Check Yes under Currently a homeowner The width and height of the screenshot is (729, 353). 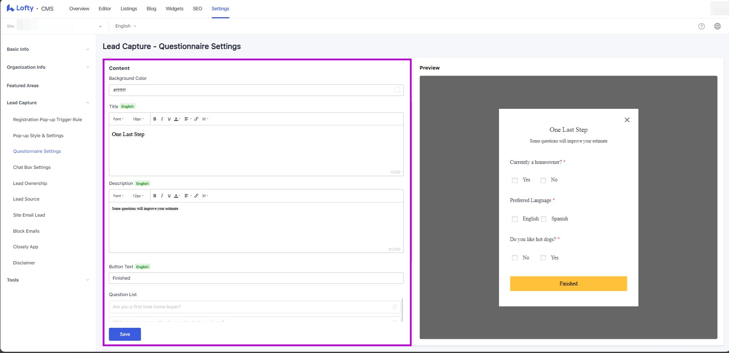tap(515, 180)
